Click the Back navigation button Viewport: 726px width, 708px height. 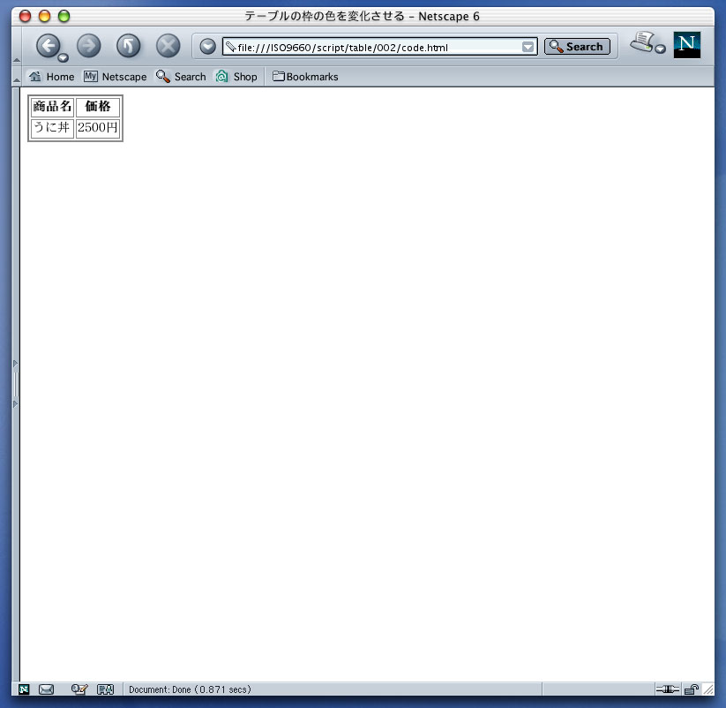(48, 45)
